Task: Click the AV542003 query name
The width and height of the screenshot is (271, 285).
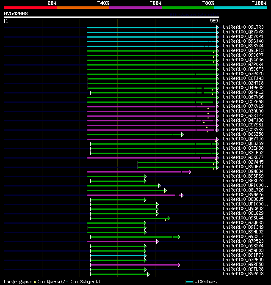Action: click(x=16, y=14)
